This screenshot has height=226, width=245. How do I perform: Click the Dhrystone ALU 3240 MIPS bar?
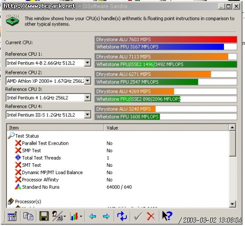[166, 109]
